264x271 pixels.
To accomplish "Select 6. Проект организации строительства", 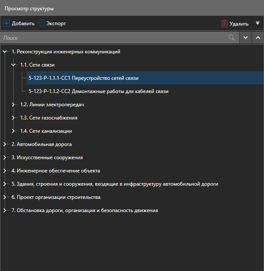I will tap(56, 197).
